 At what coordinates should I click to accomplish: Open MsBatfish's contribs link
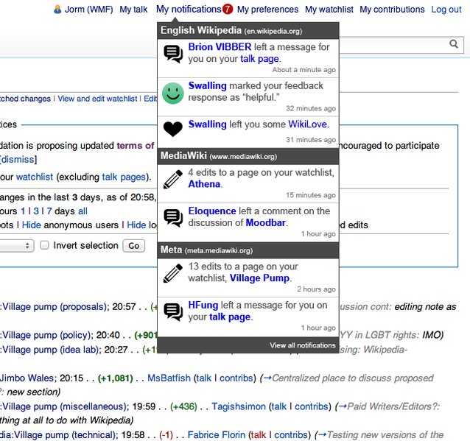[x=236, y=378]
